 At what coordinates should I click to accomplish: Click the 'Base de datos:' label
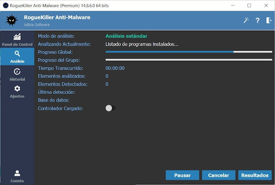[54, 100]
